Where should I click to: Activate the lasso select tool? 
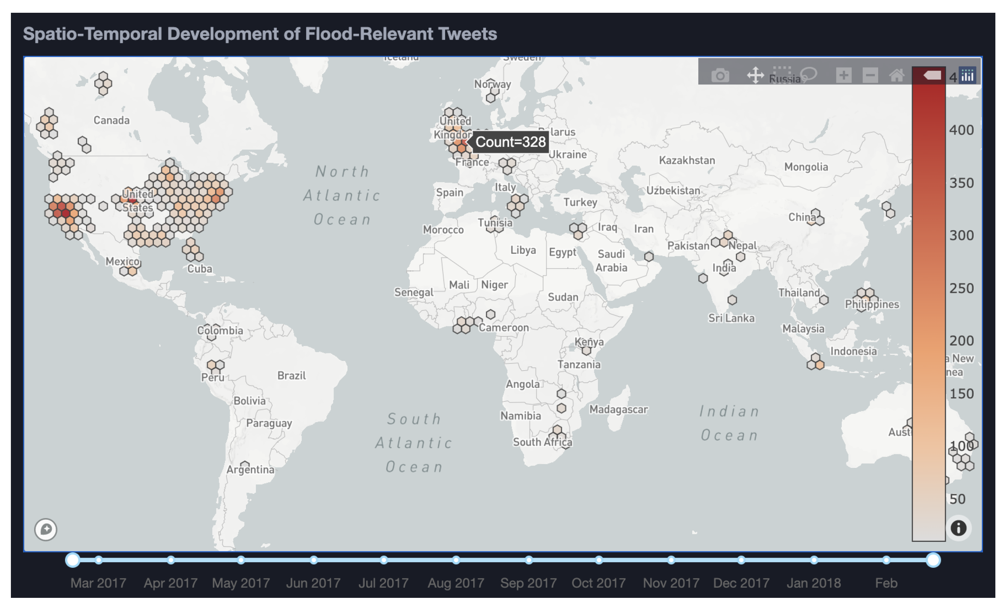(809, 74)
